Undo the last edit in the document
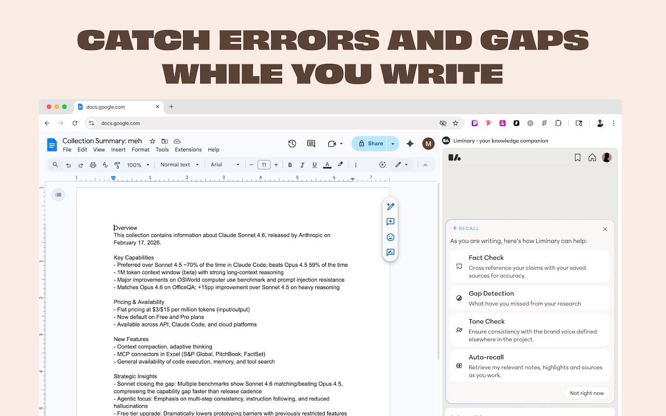 click(68, 165)
